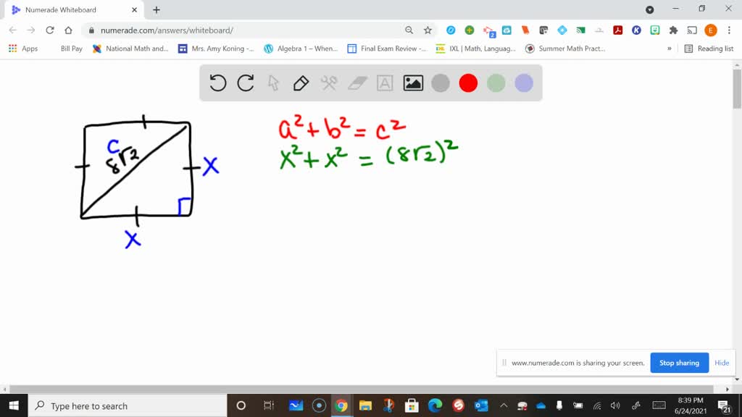Select the pointer selection tool
The height and width of the screenshot is (417, 742).
click(x=272, y=83)
